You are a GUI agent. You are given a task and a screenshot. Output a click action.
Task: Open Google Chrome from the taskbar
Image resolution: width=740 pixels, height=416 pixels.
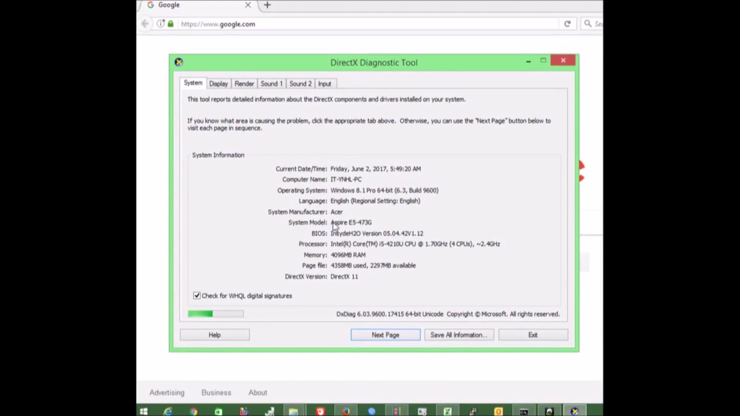click(193, 411)
